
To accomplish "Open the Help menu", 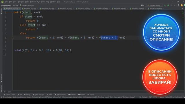I will click(59, 2).
